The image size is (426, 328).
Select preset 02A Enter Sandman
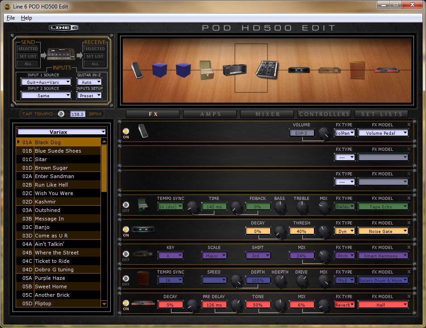coord(58,176)
